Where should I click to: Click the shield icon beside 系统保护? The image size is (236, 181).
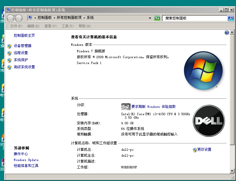pos(9,60)
